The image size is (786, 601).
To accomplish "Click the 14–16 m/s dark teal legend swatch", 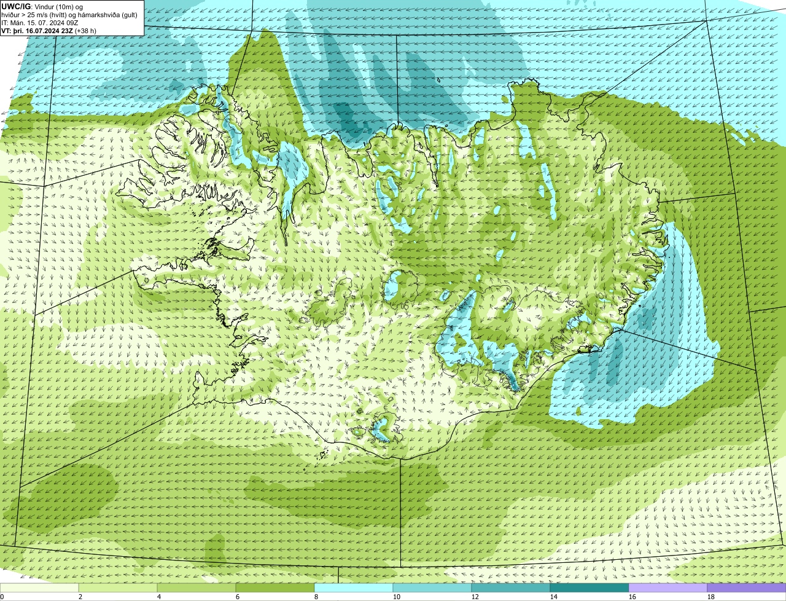I will pos(589,587).
